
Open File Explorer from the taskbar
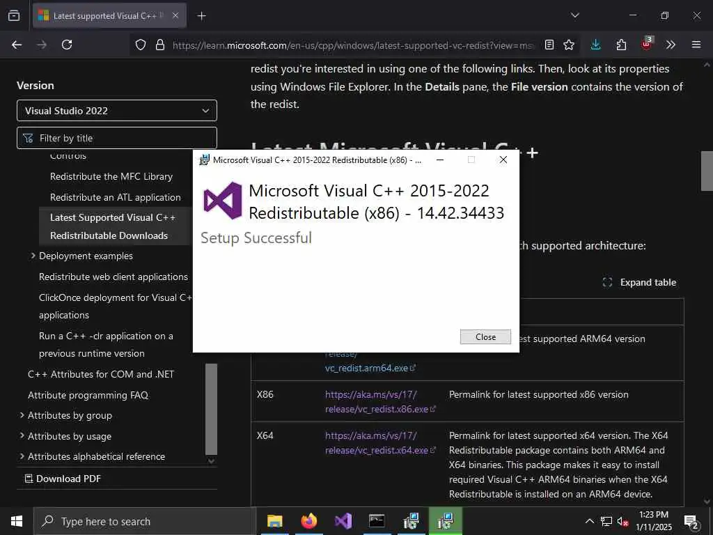pyautogui.click(x=274, y=521)
